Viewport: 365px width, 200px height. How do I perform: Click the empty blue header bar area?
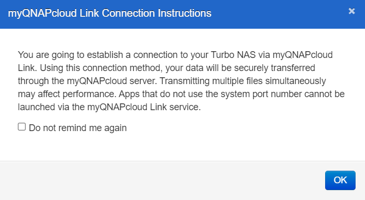[280, 14]
